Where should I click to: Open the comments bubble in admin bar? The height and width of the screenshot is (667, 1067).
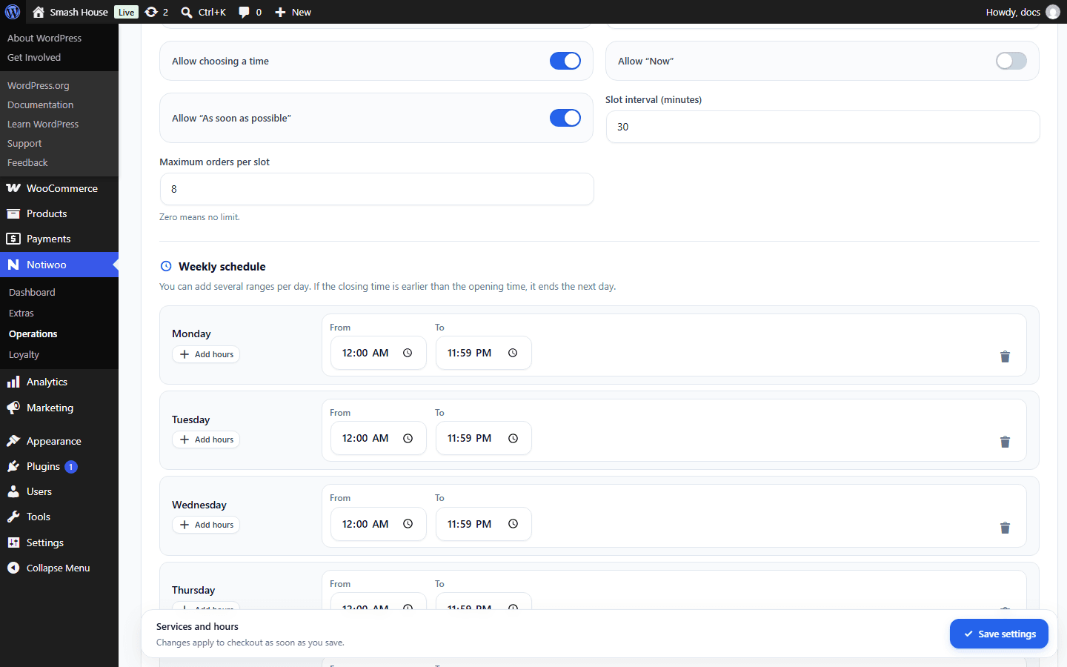(250, 12)
